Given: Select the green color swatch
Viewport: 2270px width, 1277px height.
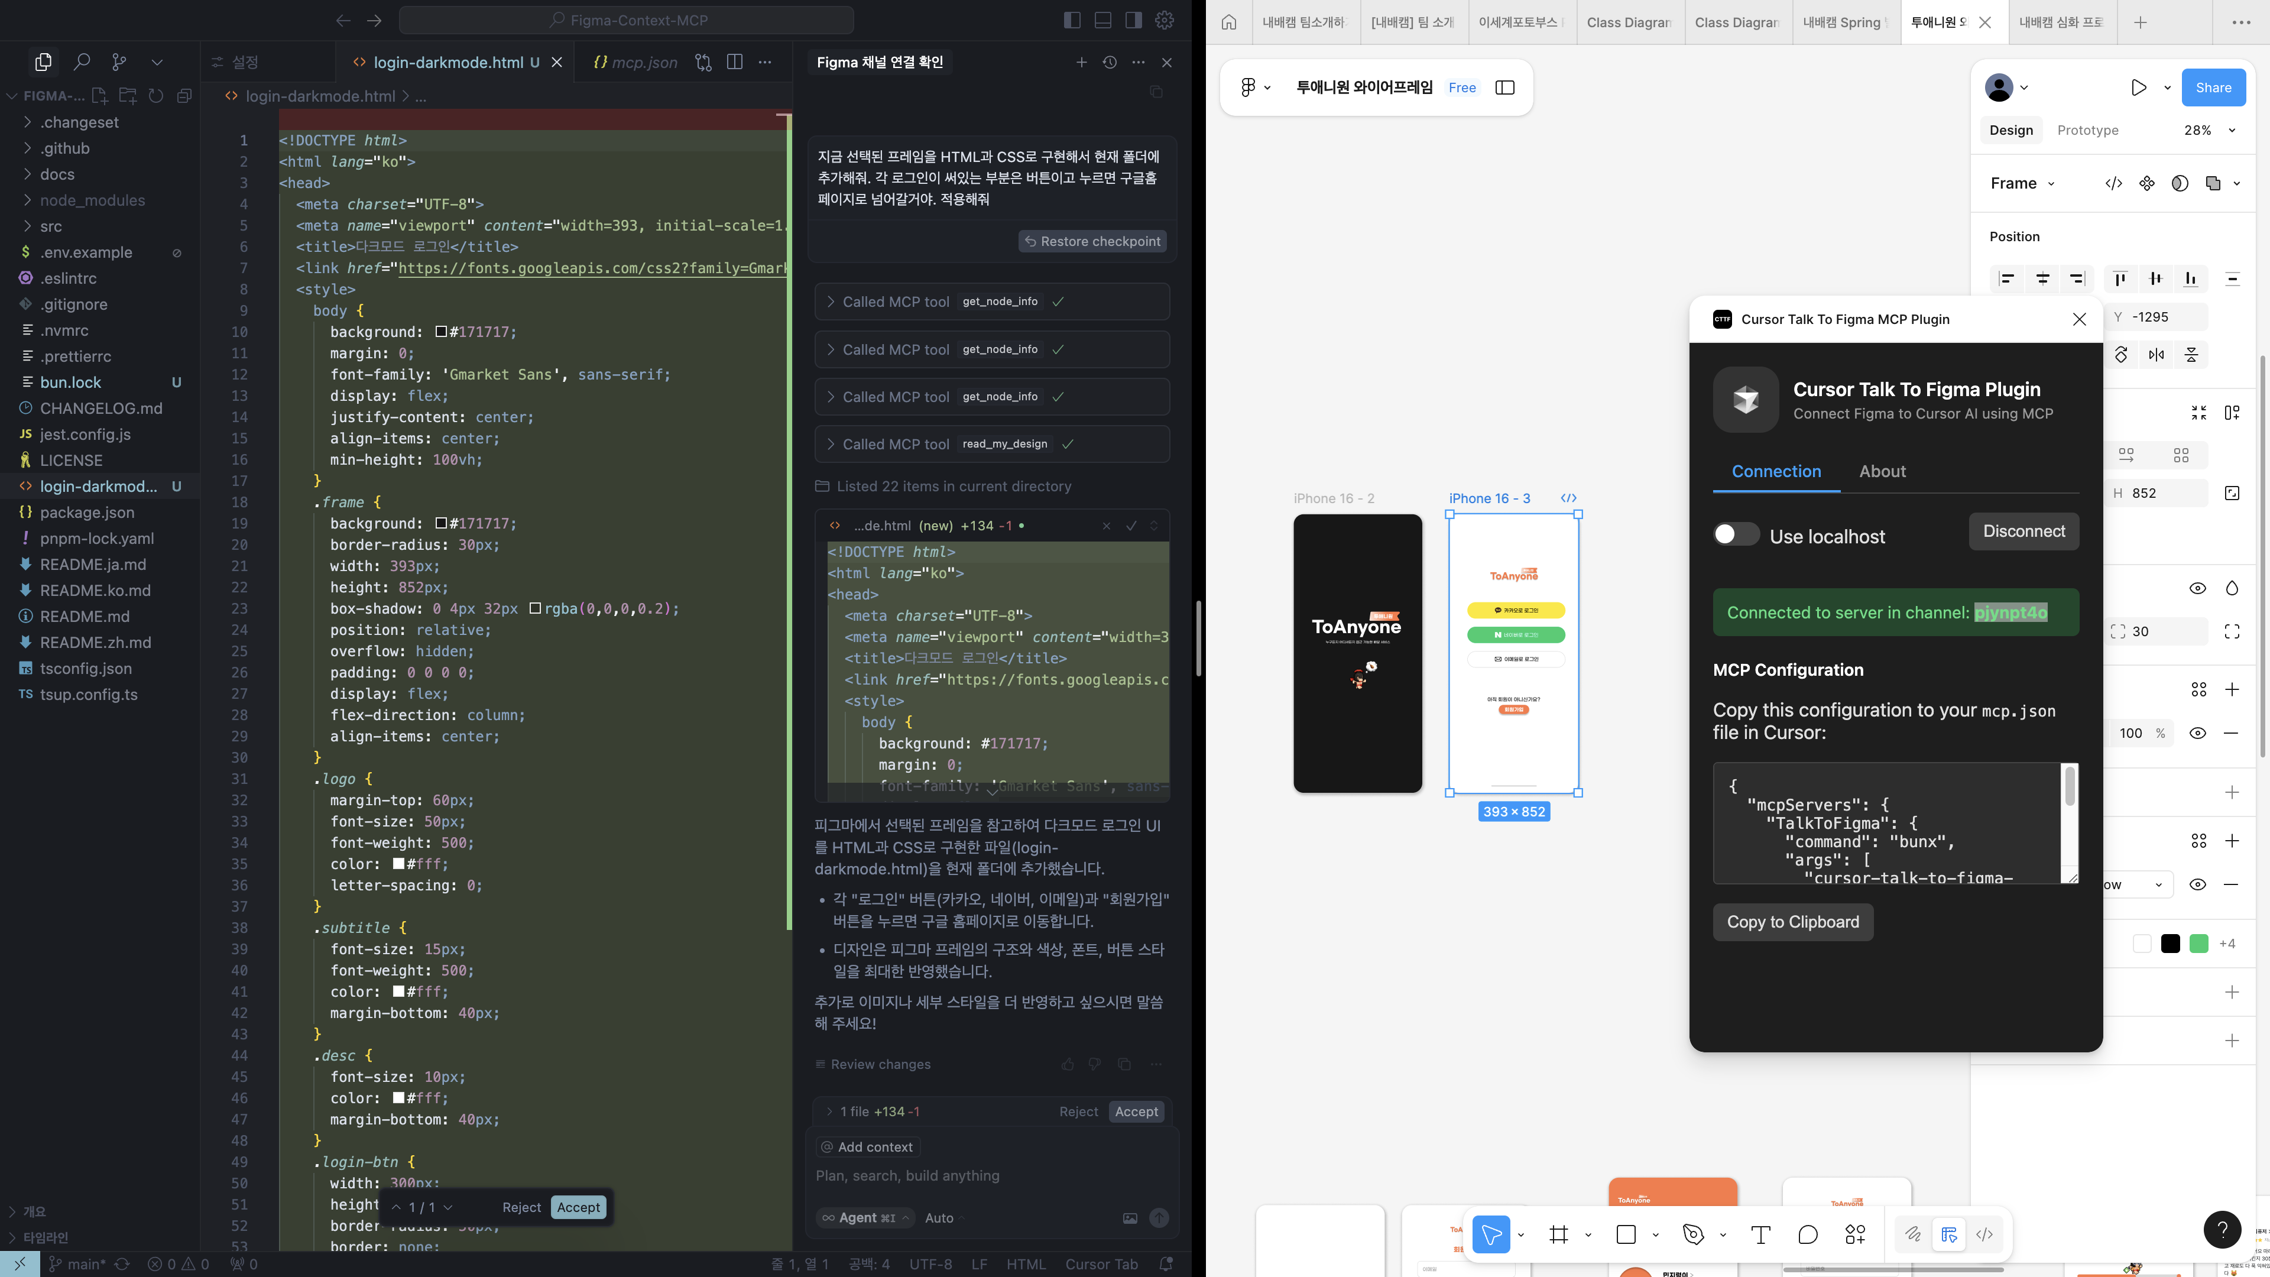Looking at the screenshot, I should point(2198,944).
